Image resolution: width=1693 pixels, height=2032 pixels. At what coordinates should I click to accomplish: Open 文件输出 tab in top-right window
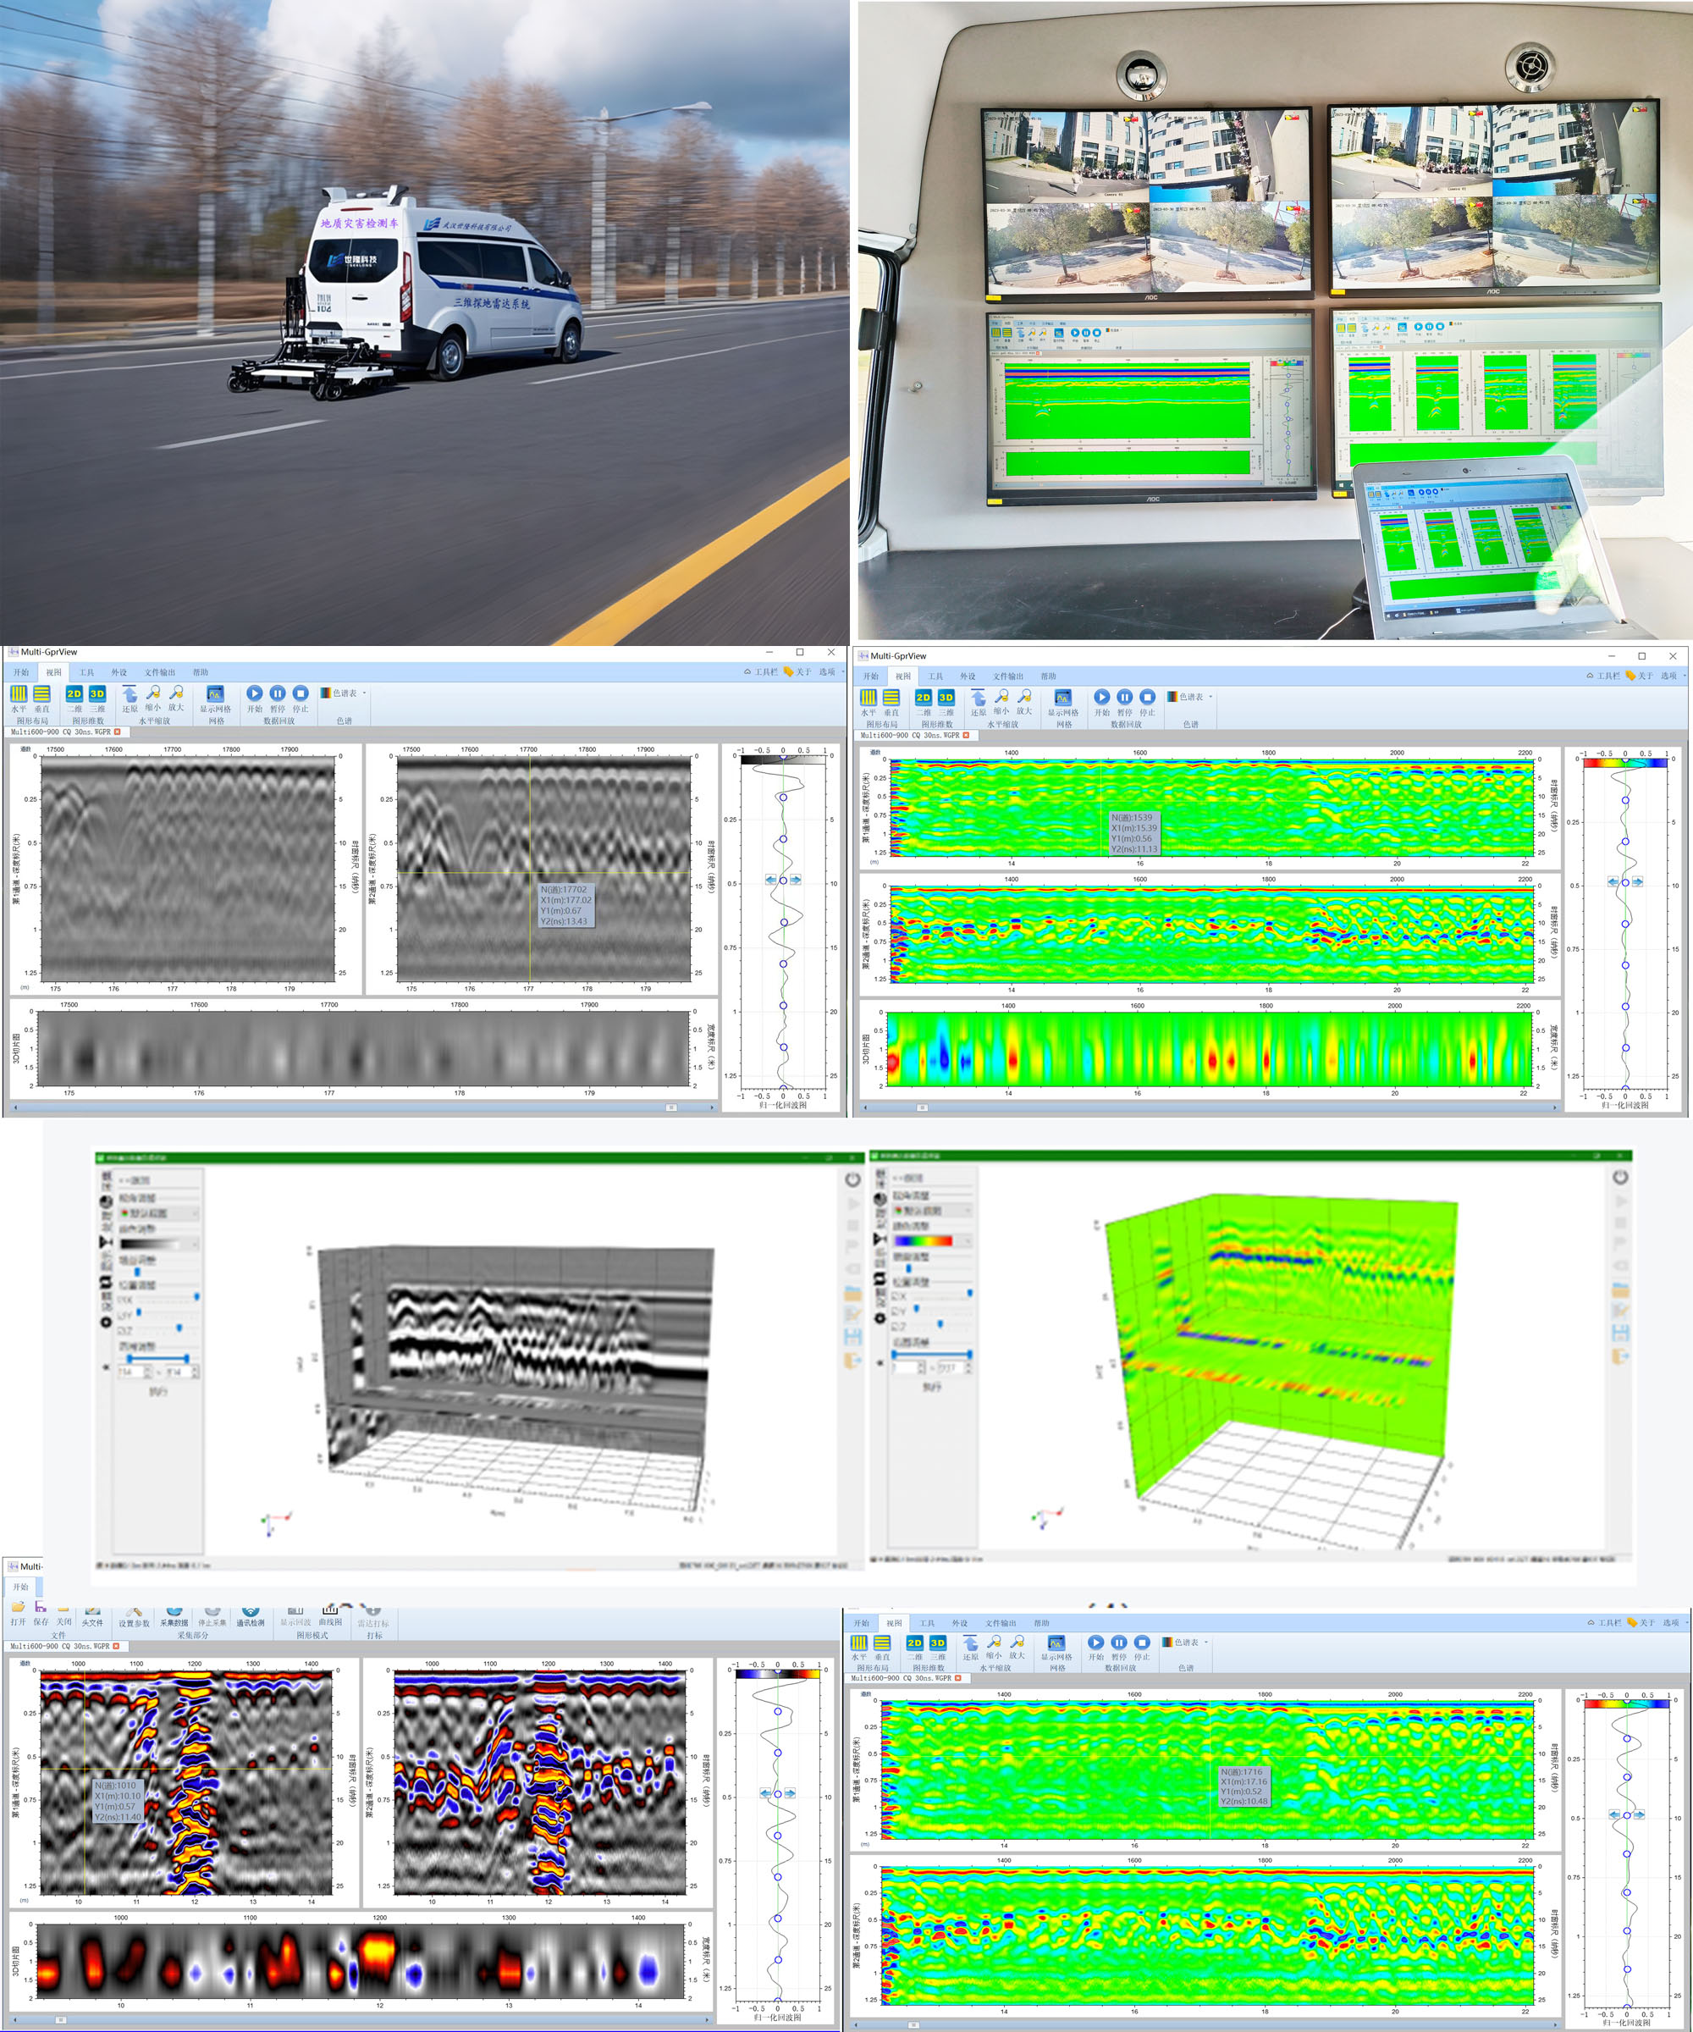tap(1007, 676)
